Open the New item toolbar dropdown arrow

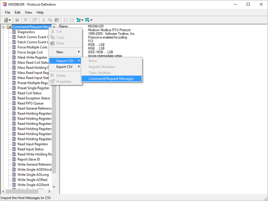10,20
